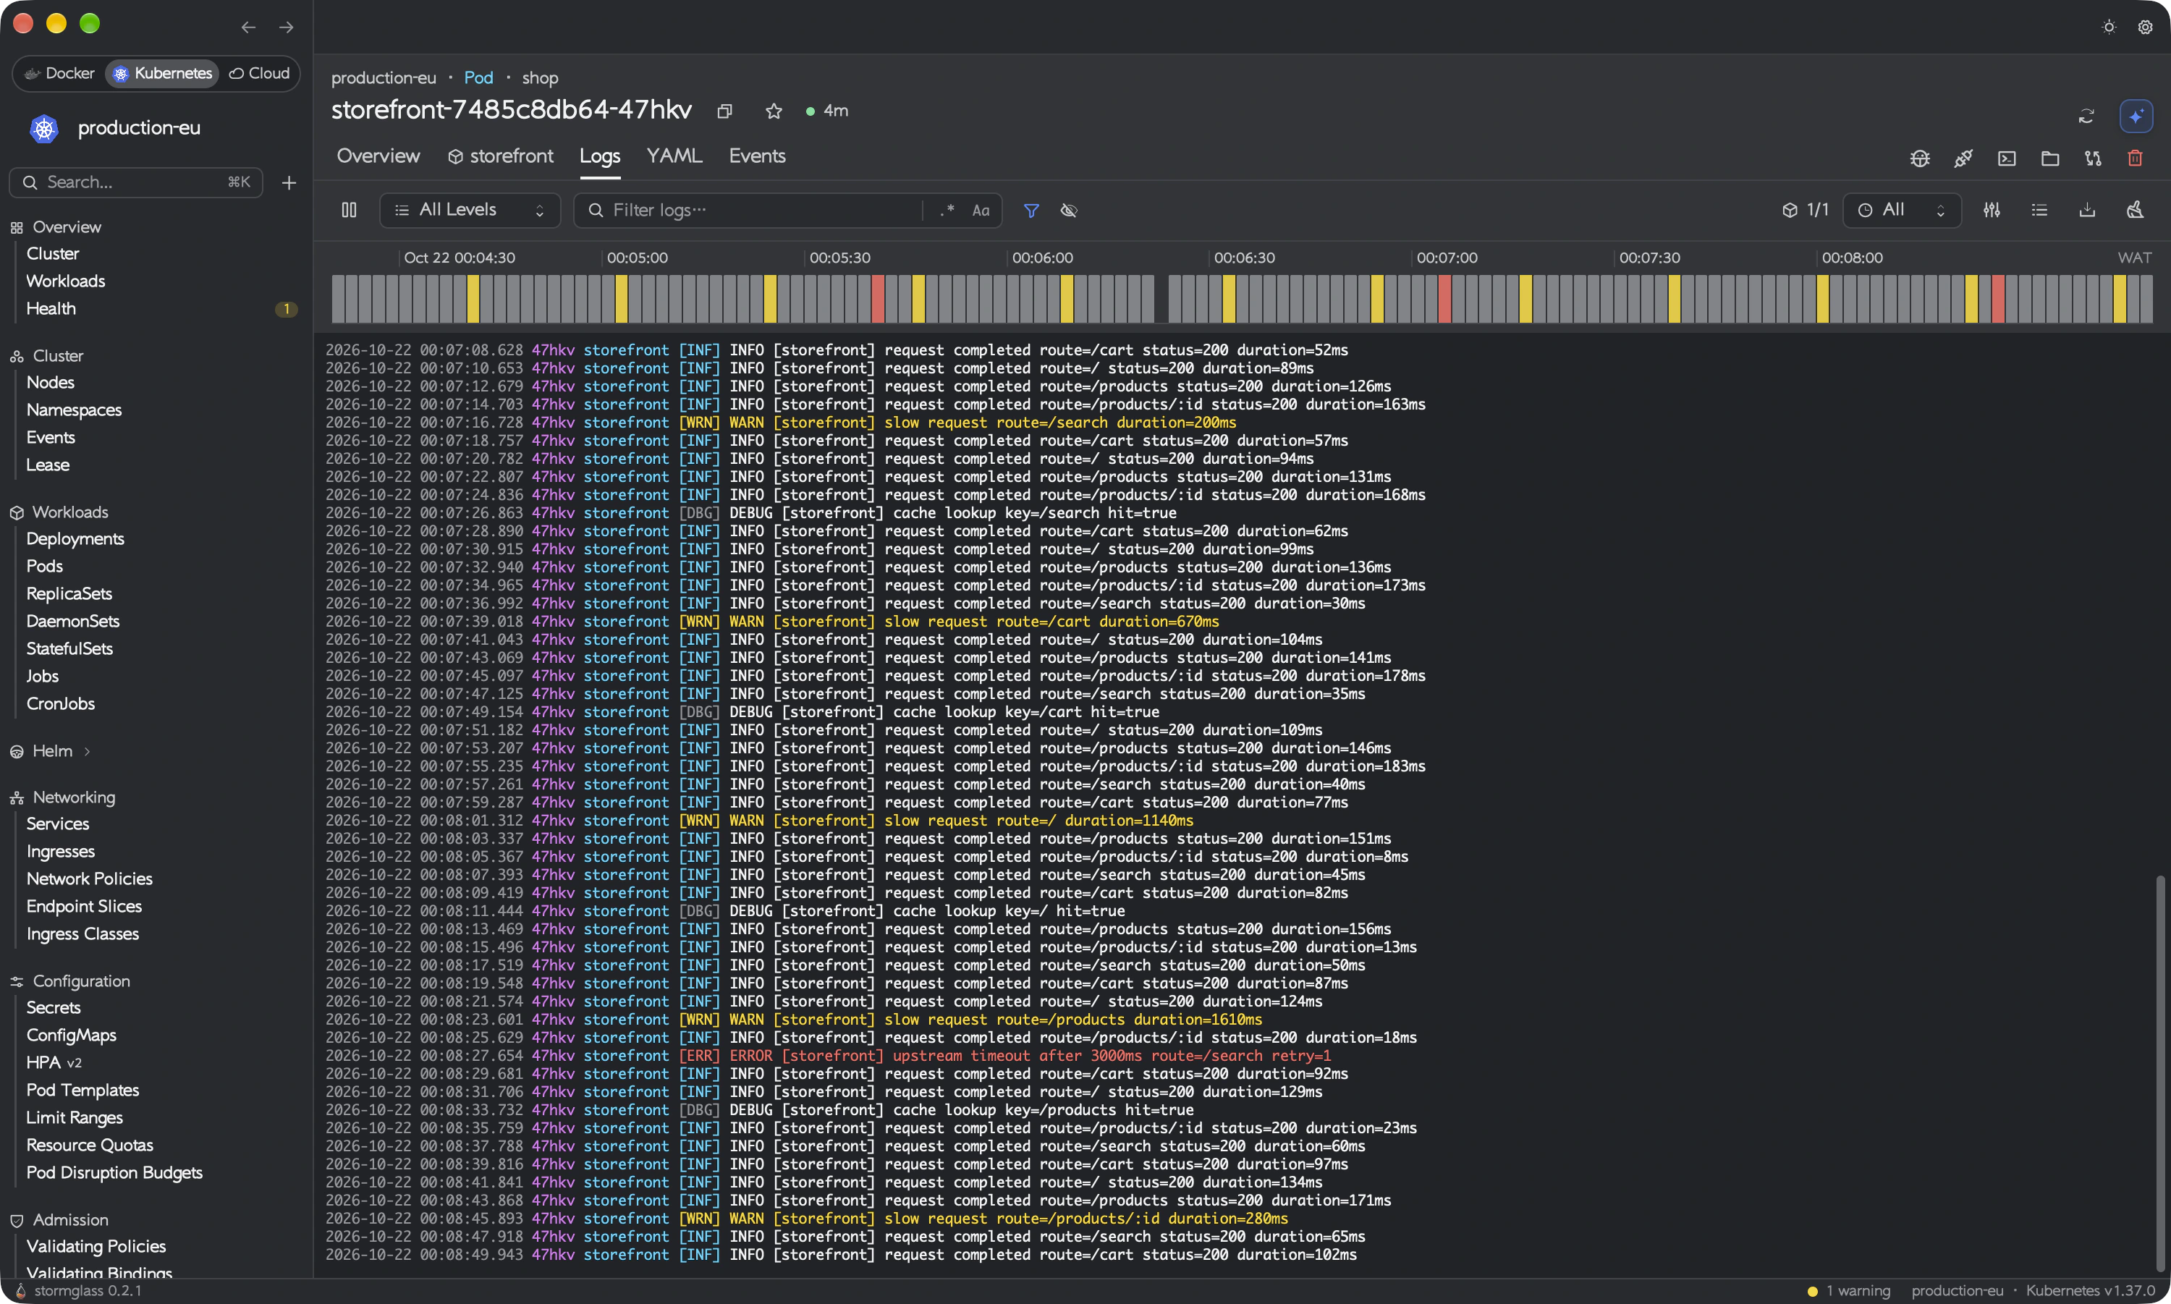
Task: Open Services under Networking
Action: click(58, 824)
